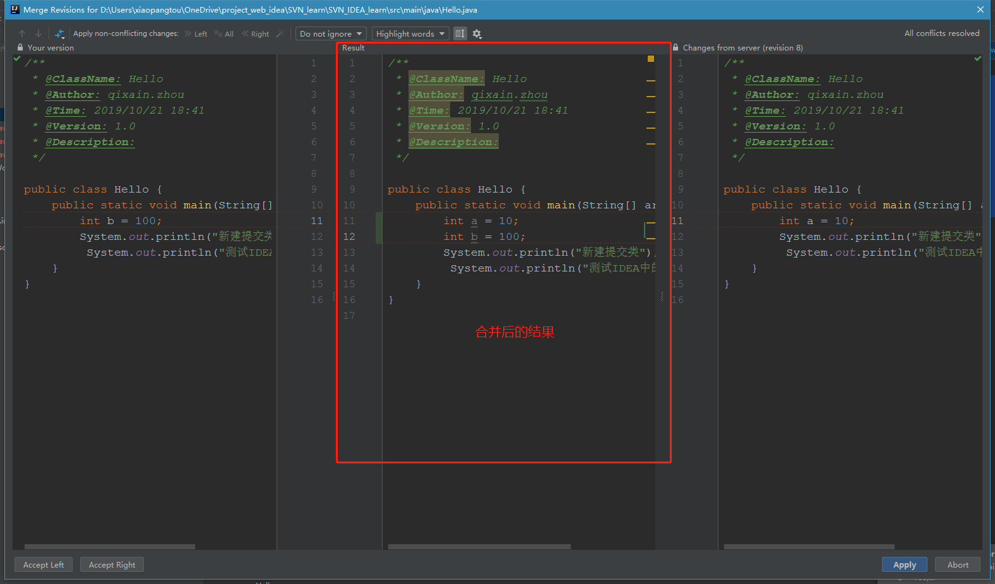
Task: Click 'Accept Left' button
Action: click(44, 564)
